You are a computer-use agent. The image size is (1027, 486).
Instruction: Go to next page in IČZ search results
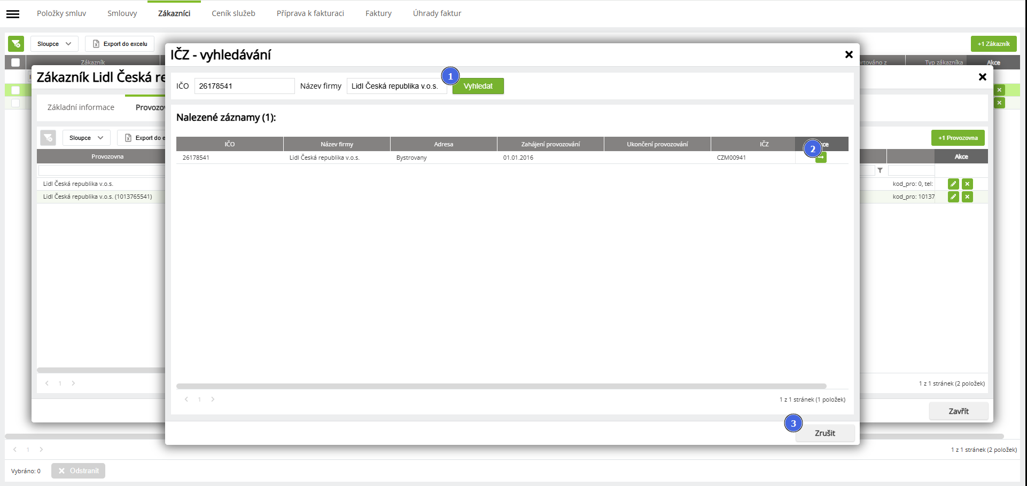pos(213,399)
